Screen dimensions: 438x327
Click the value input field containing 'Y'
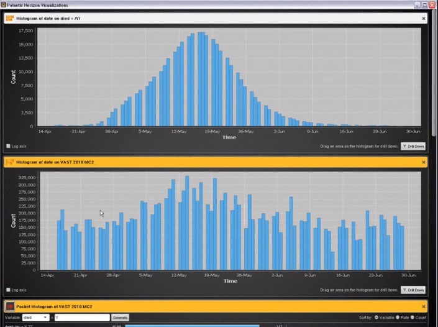pos(82,318)
